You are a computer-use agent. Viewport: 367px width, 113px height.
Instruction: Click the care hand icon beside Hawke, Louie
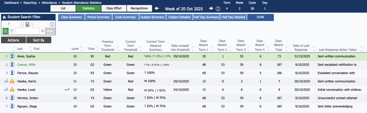(6, 90)
